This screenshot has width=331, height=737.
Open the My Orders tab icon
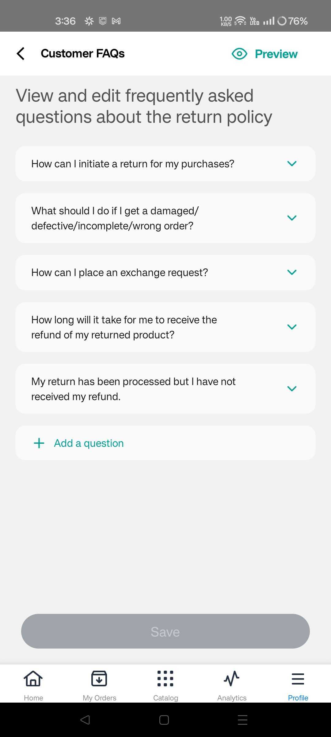(x=99, y=678)
